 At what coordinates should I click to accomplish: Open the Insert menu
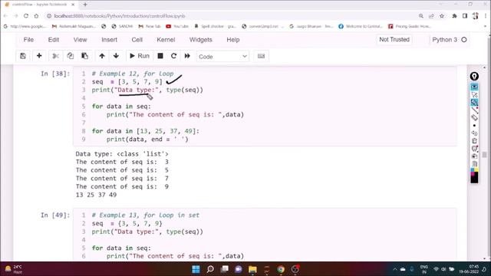coord(109,40)
